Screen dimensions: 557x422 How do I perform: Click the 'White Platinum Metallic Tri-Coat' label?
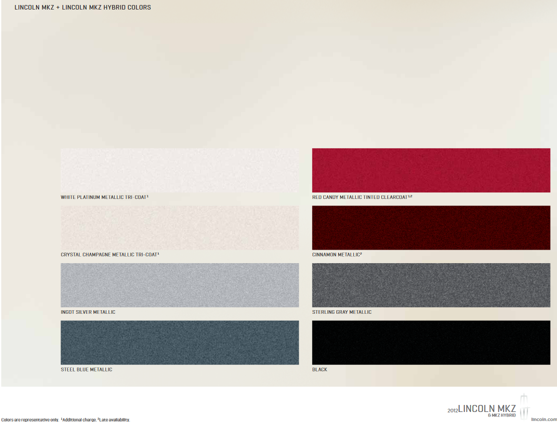pos(105,197)
